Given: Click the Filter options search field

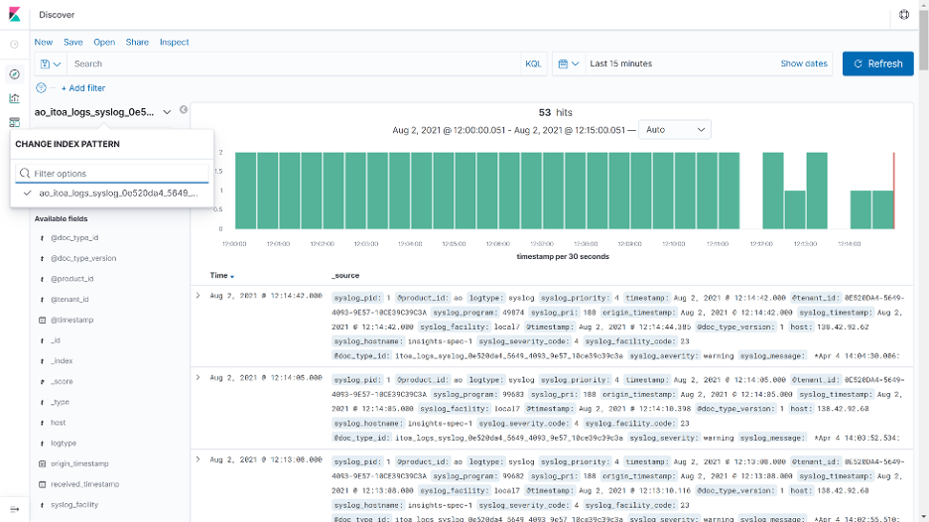Looking at the screenshot, I should pyautogui.click(x=112, y=174).
